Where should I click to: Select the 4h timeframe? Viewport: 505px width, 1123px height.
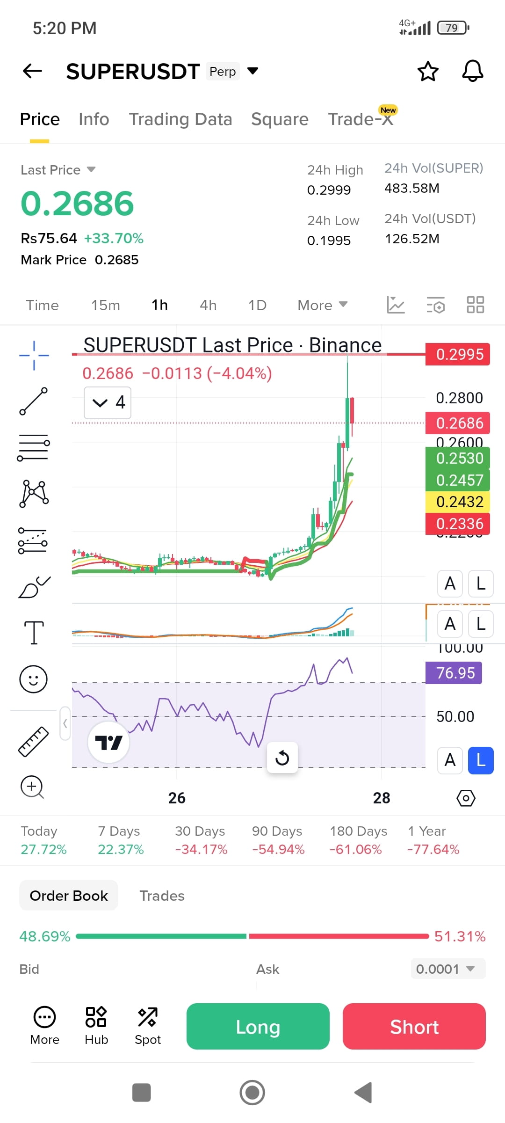click(x=208, y=305)
